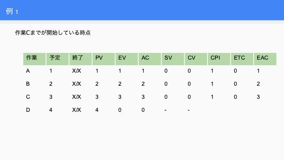This screenshot has height=160, width=284.
Task: Click the 作業 column header
Action: tap(34, 59)
